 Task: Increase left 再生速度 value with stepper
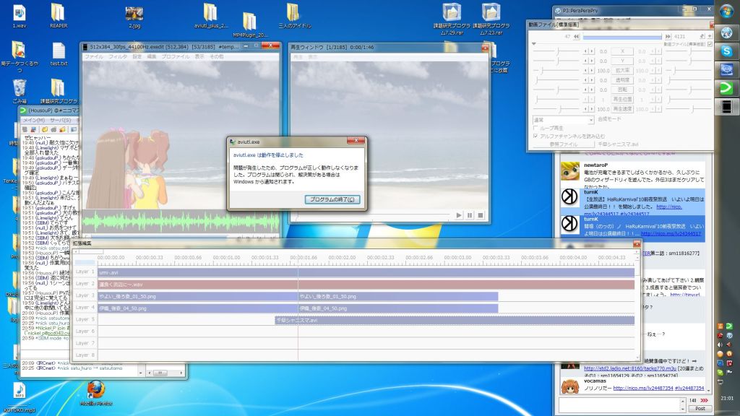pos(592,109)
